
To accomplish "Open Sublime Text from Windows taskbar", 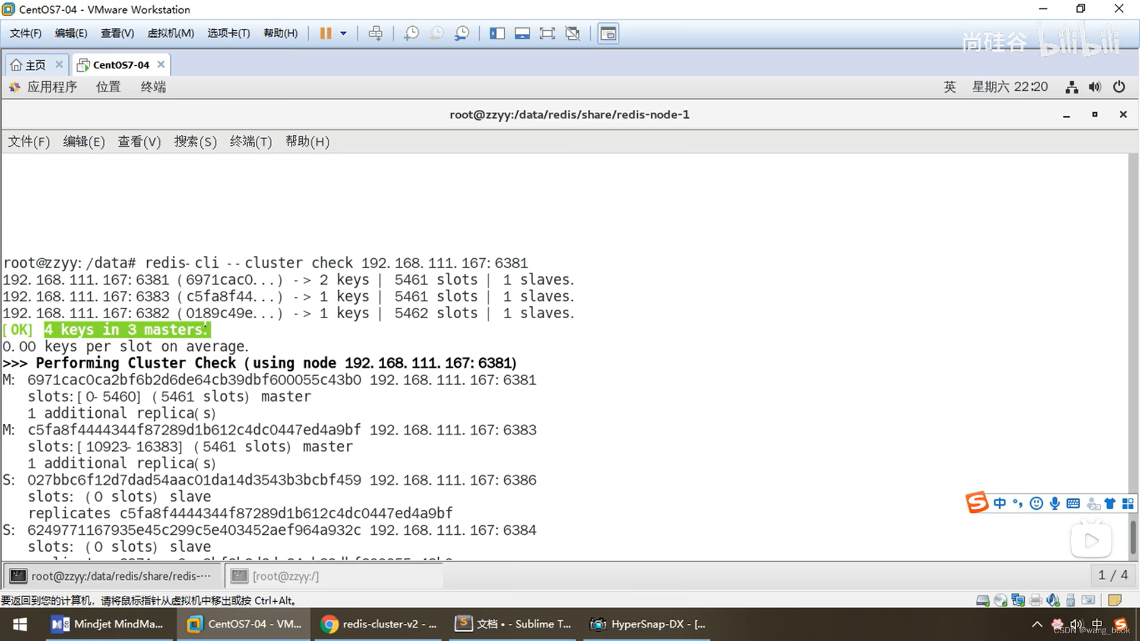I will tap(514, 624).
